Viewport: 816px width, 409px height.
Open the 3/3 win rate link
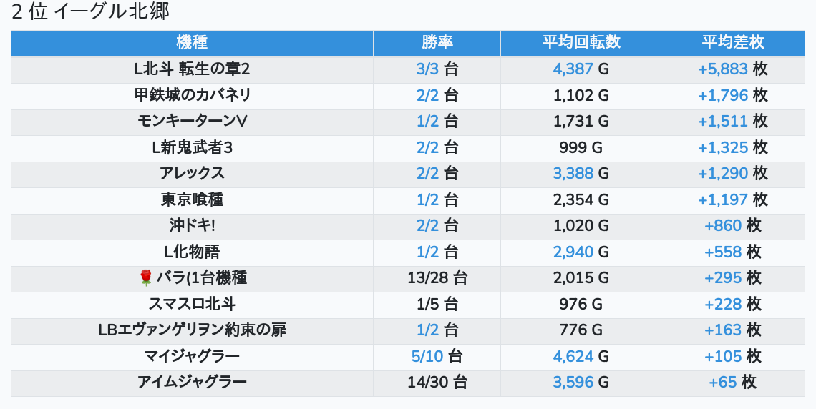[427, 69]
